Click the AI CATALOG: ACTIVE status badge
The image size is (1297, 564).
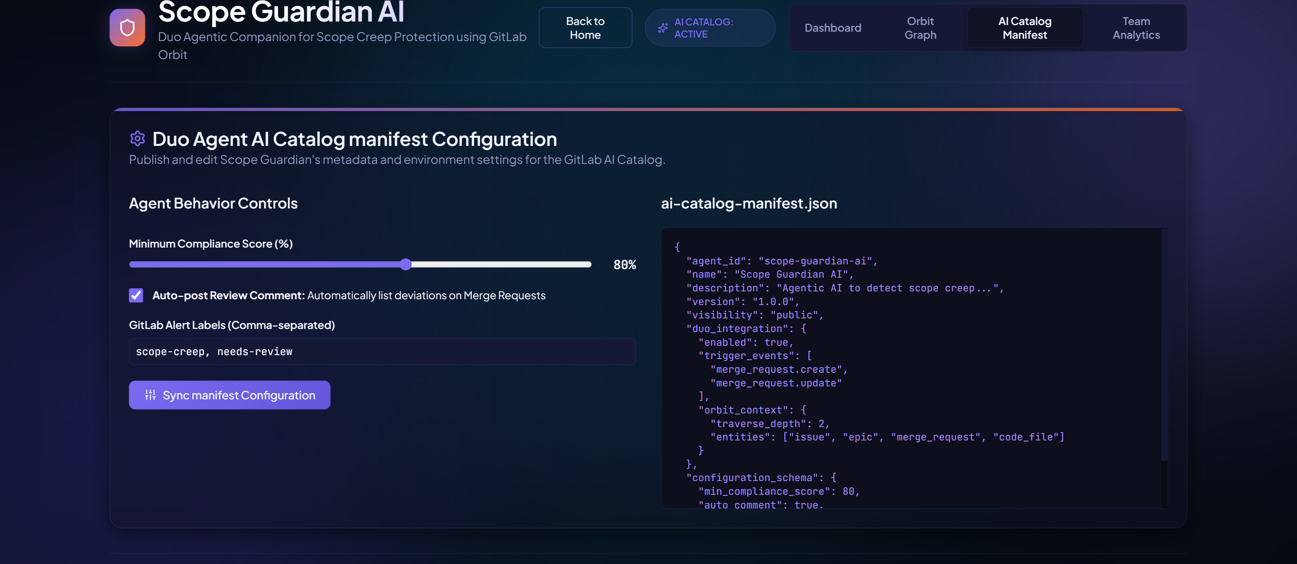710,28
